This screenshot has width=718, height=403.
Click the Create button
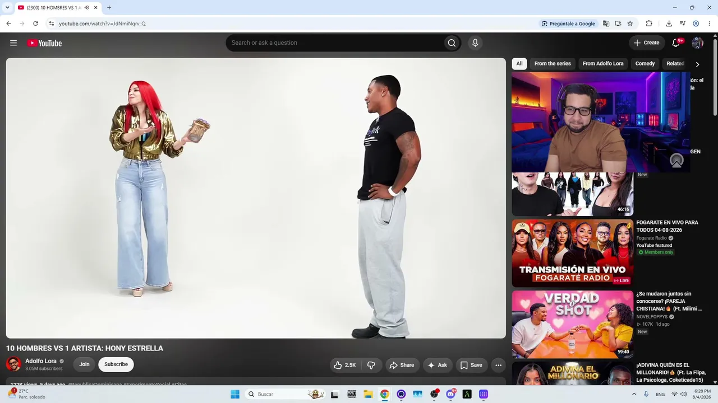[646, 43]
